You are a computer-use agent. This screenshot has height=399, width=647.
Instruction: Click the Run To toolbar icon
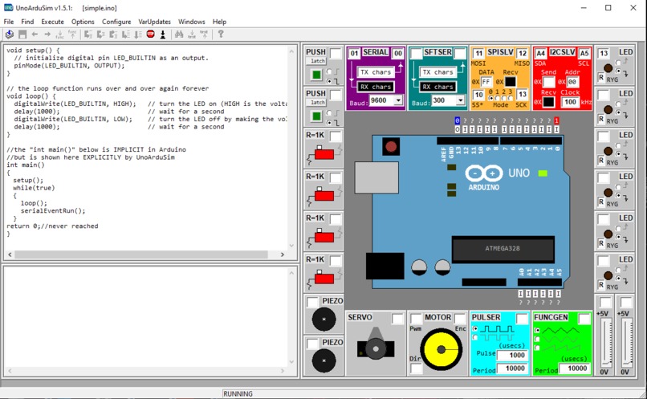(x=126, y=35)
